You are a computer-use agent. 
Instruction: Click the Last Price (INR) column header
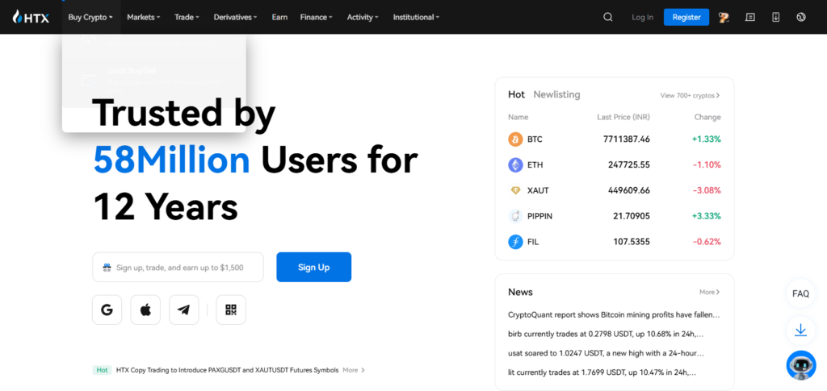pyautogui.click(x=623, y=118)
